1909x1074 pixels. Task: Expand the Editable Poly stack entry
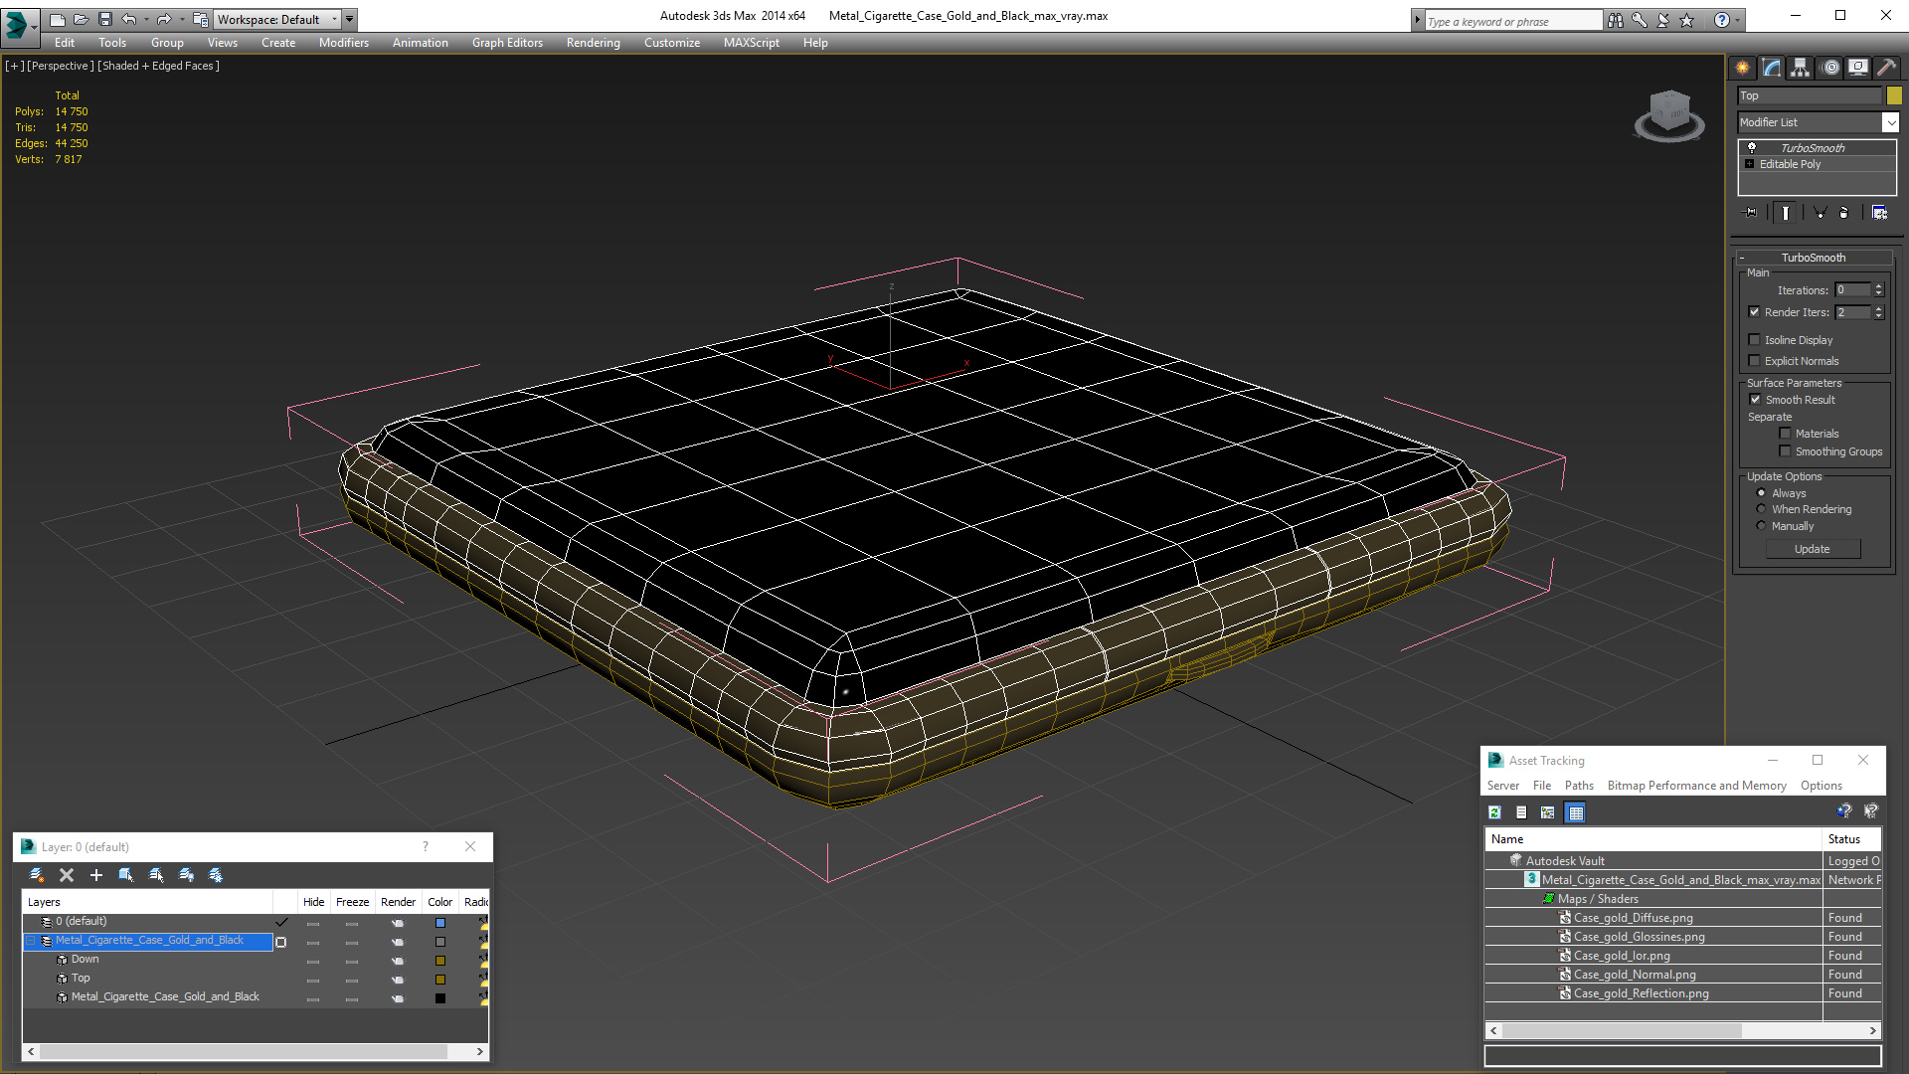pos(1749,164)
